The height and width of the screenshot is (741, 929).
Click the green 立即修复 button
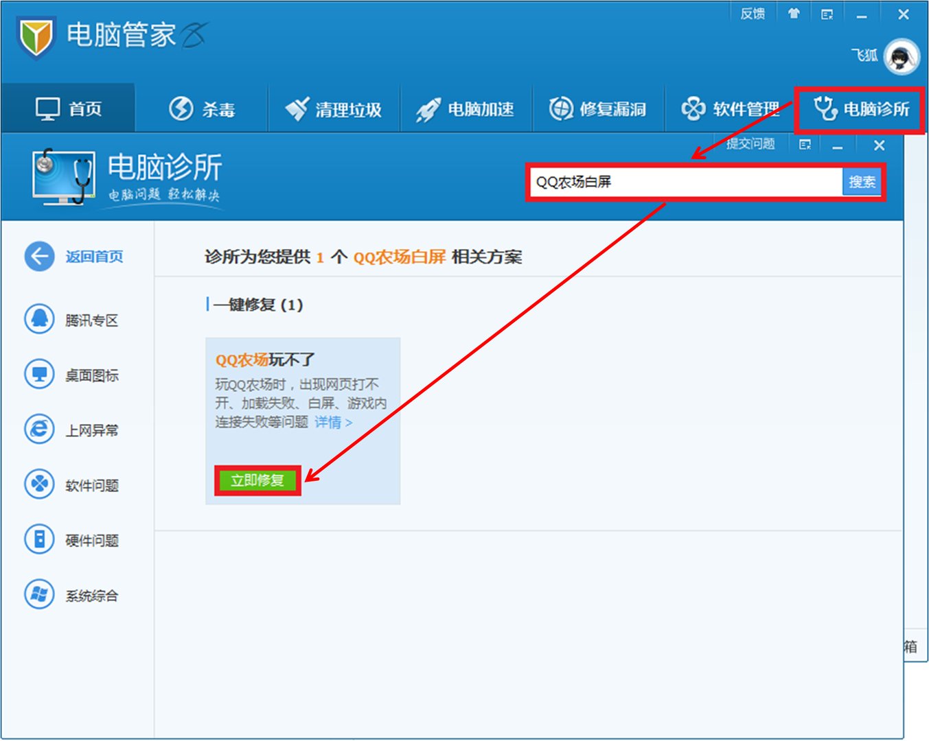pos(257,480)
